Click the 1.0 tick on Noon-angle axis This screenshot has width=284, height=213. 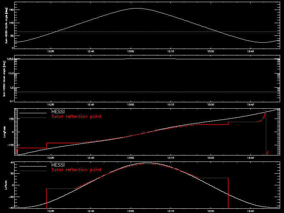12,88
